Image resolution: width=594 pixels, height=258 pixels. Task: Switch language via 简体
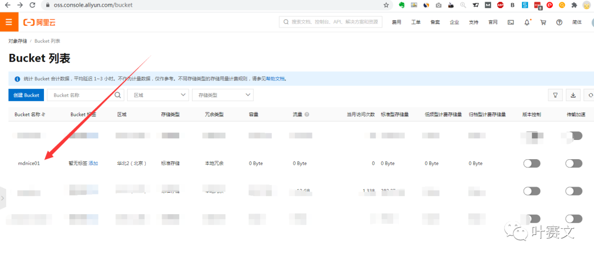point(577,23)
